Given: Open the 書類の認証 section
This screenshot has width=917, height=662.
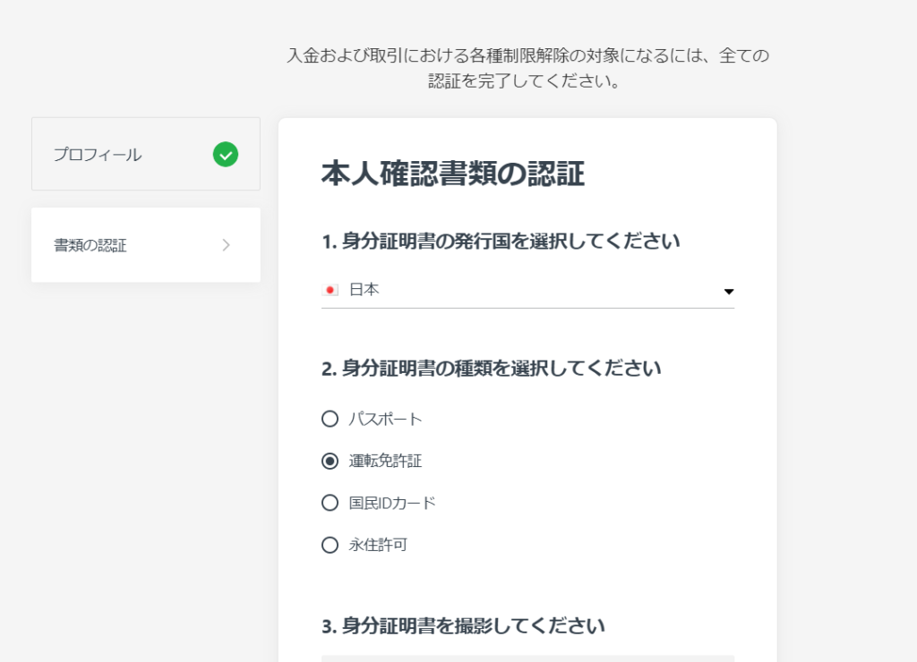Looking at the screenshot, I should [145, 245].
